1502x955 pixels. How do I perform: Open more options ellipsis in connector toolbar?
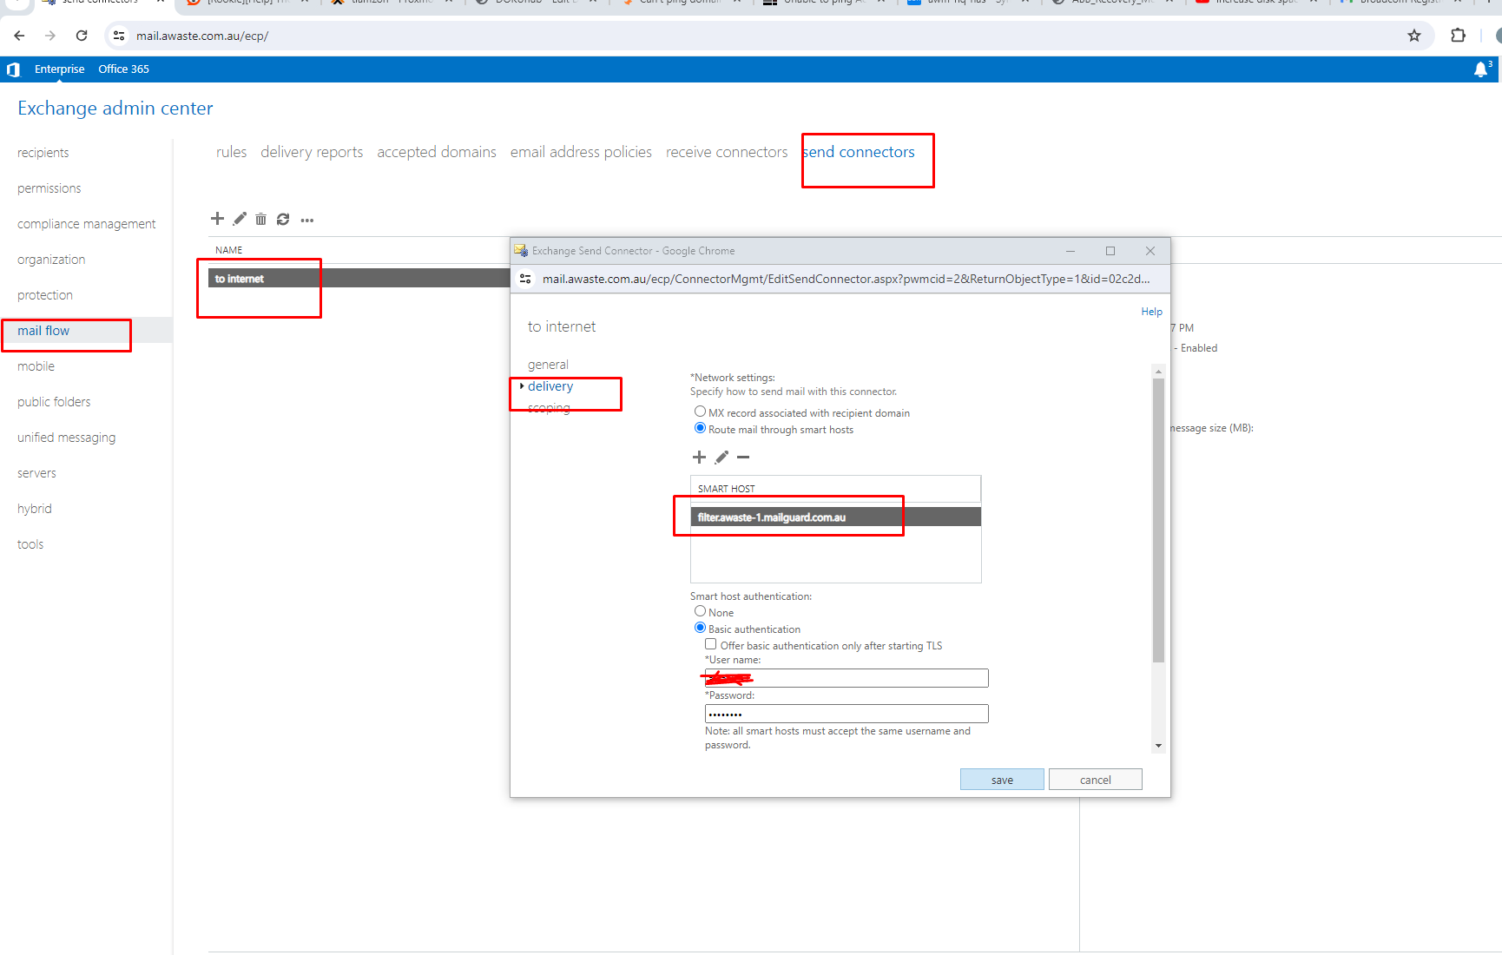click(x=307, y=221)
